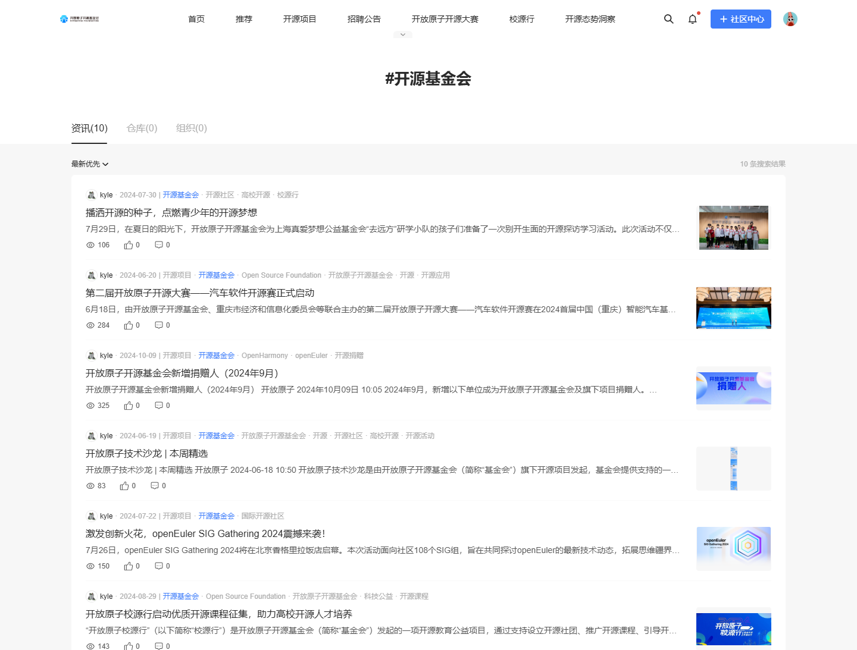Open 捐赠人 thumbnail image
The height and width of the screenshot is (650, 857).
734,388
